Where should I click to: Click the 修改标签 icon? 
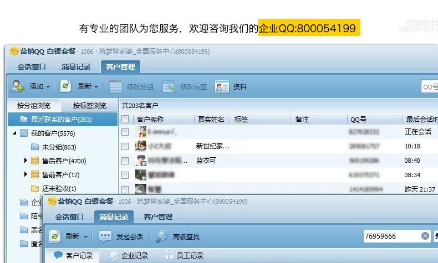point(169,87)
